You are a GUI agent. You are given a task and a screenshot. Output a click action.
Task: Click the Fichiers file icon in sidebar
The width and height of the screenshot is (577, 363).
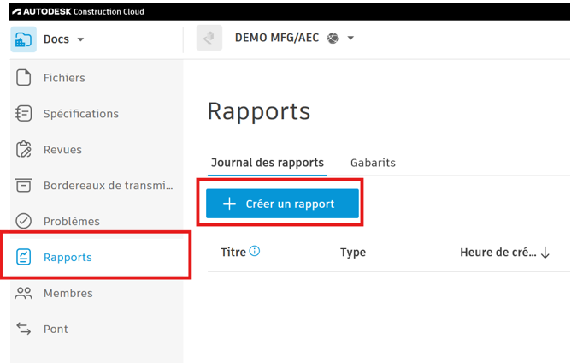pos(24,78)
